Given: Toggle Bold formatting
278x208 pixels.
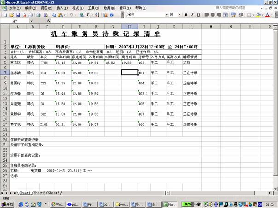Looking at the screenshot, I should pos(186,15).
